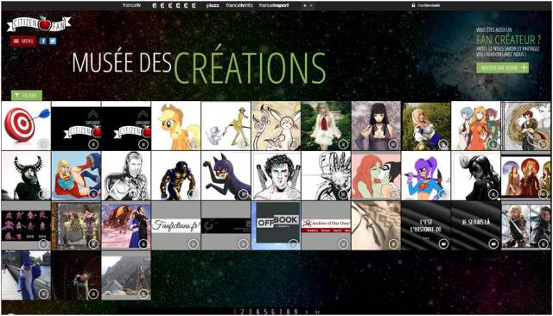Open the anime trio with orange-haired girl thumbnail
Image resolution: width=553 pixels, height=316 pixels.
pyautogui.click(x=476, y=126)
